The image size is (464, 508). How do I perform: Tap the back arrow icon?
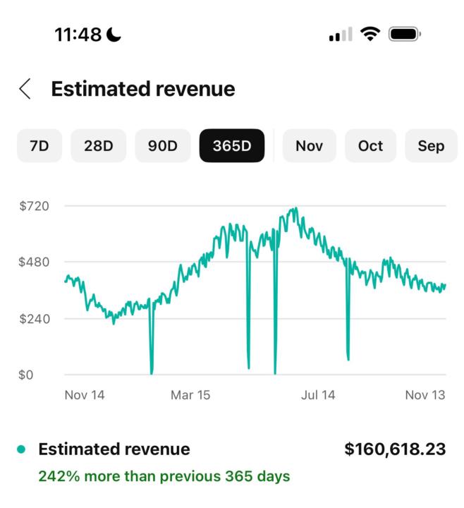click(25, 89)
